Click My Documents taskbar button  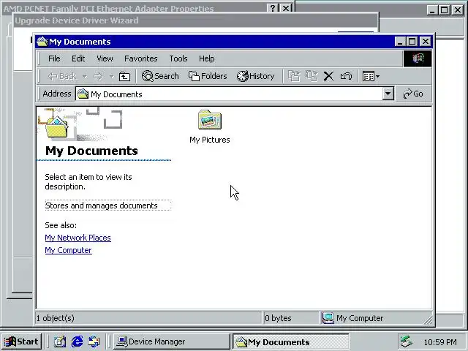pyautogui.click(x=291, y=341)
